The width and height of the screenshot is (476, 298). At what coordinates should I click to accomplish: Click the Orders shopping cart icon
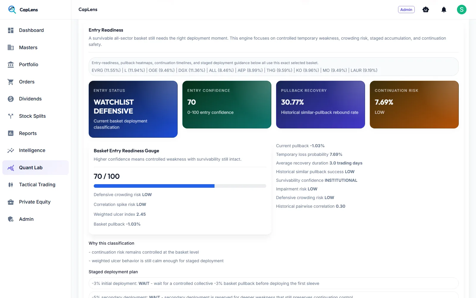(11, 82)
